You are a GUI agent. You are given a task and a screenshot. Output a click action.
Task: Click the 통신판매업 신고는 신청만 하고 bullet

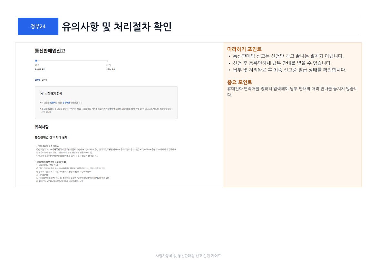tap(288, 56)
